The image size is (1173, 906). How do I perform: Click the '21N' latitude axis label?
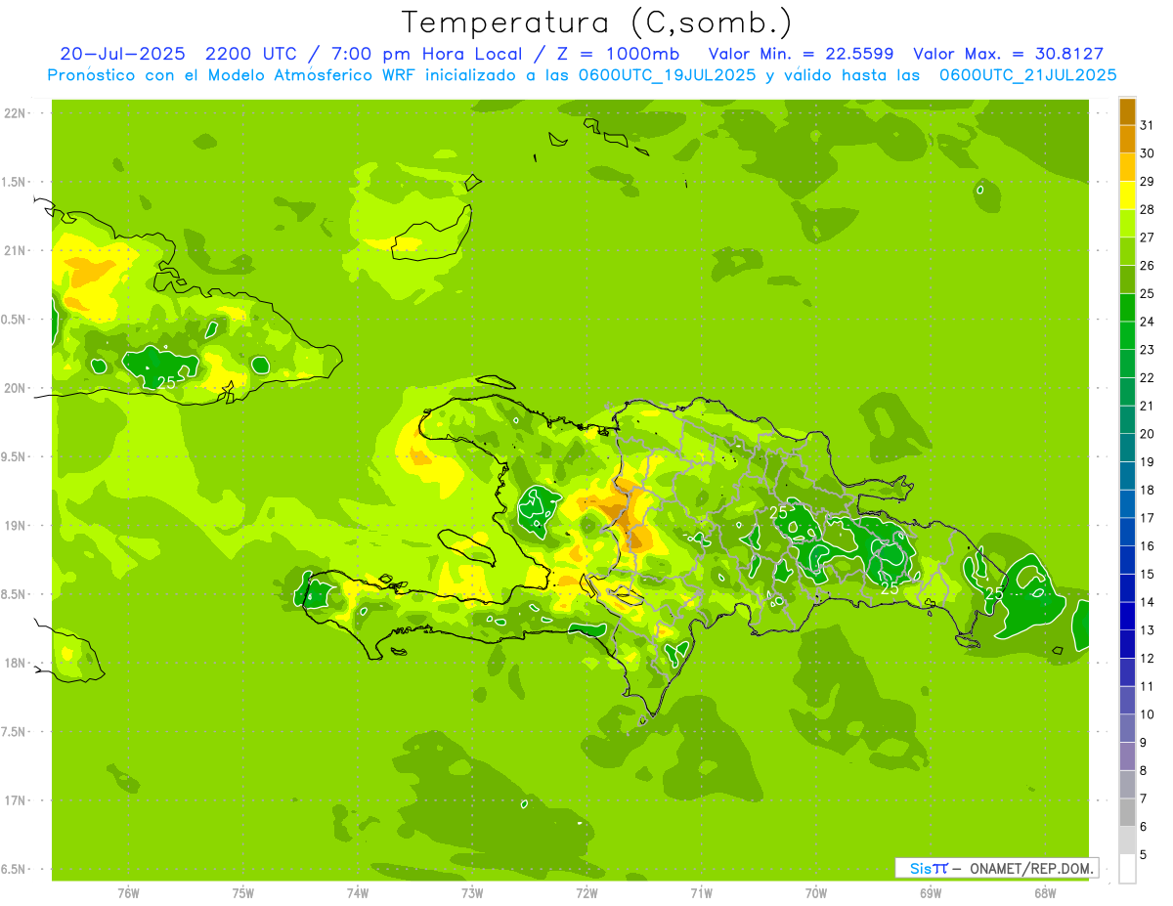[16, 251]
